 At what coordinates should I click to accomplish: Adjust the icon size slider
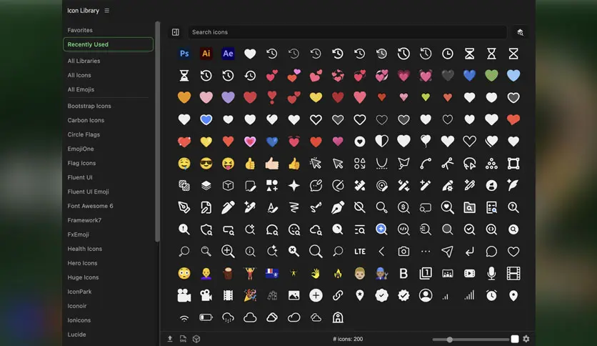pyautogui.click(x=471, y=339)
